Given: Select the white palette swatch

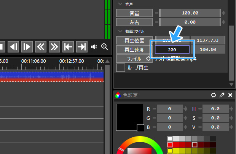Looking at the screenshot, I should coord(170,138).
